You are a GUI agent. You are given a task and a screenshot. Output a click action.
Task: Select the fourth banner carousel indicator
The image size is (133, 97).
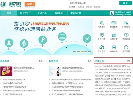point(86,52)
